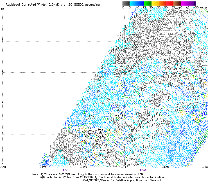Click the longitude '-177' axis label

pos(43,167)
